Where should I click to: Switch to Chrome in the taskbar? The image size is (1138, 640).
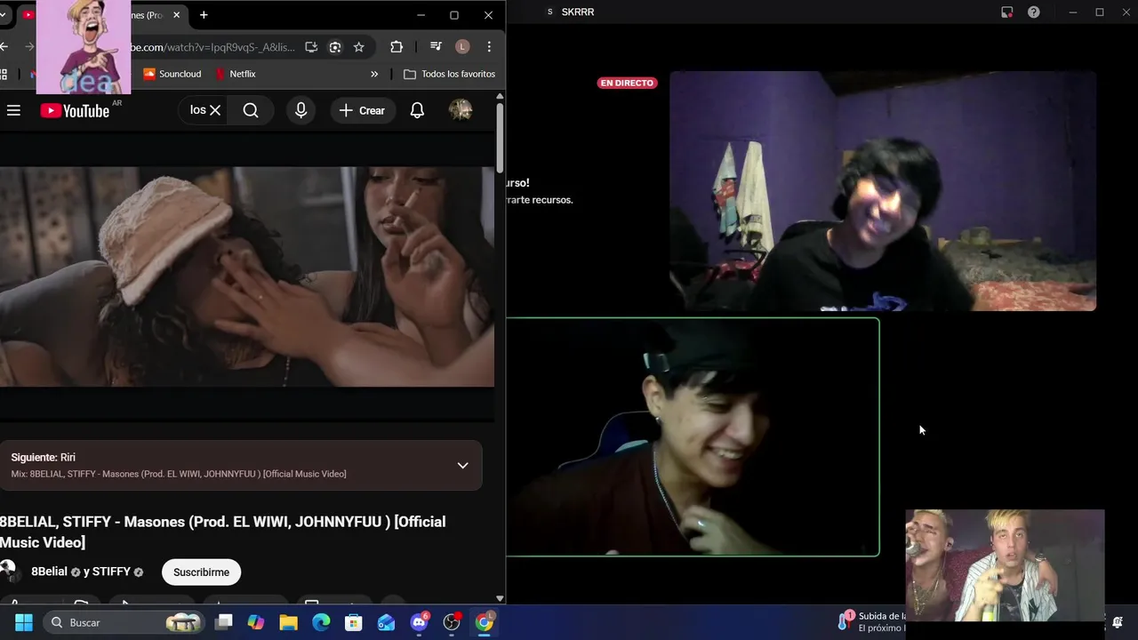tap(484, 622)
